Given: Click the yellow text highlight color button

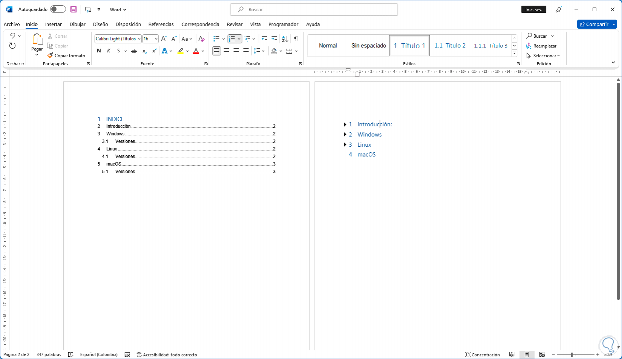Looking at the screenshot, I should tap(181, 51).
